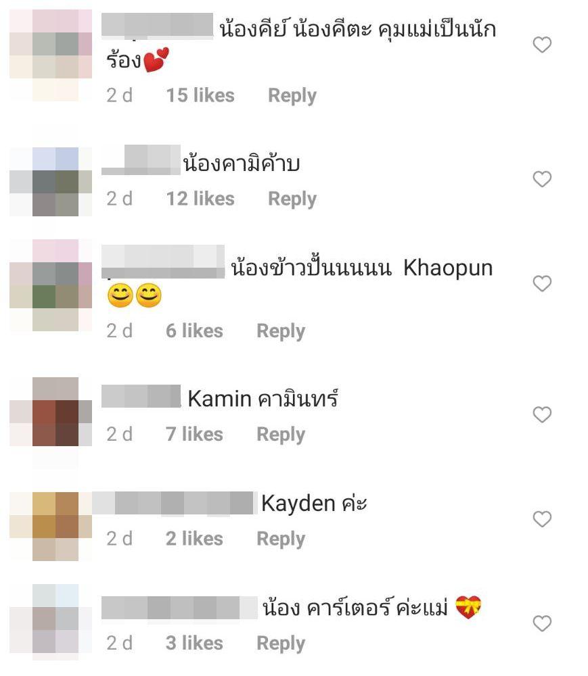Like the comment with 15 likes
This screenshot has height=676, width=588.
[x=542, y=45]
